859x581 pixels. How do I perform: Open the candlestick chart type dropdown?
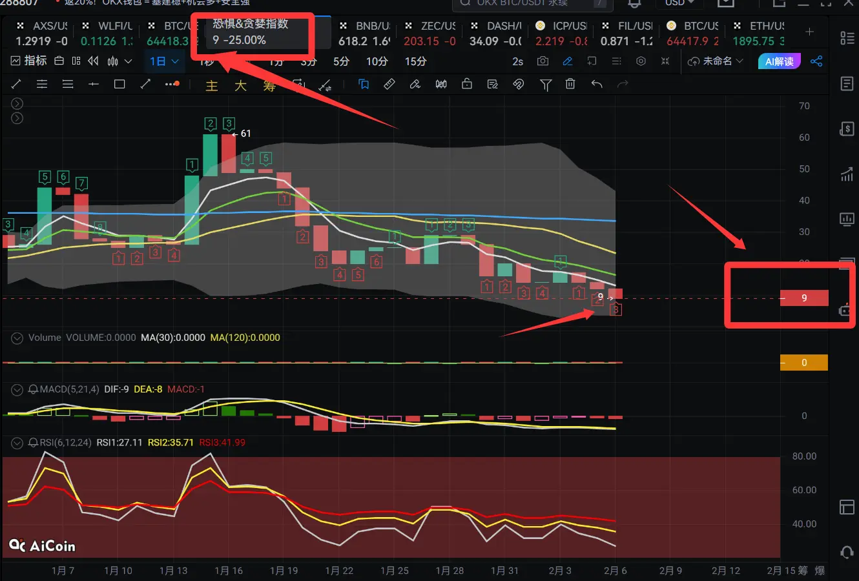pos(119,61)
